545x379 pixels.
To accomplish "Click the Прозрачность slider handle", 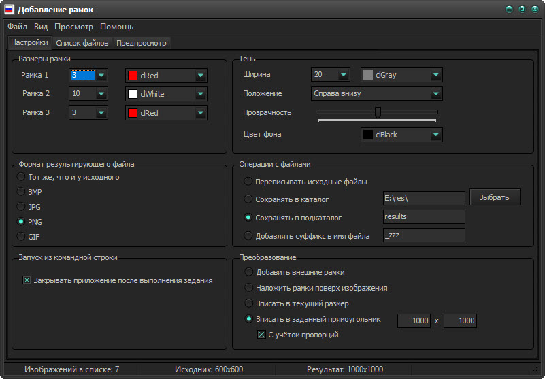I will [x=378, y=112].
